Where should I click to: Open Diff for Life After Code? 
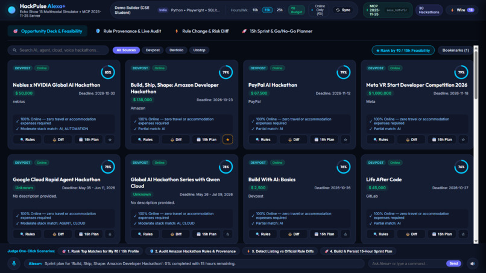(x=411, y=234)
